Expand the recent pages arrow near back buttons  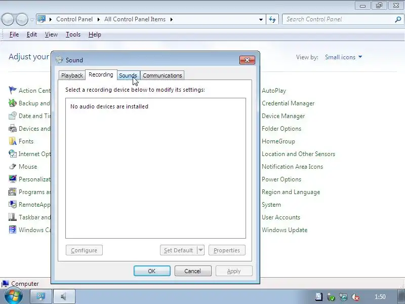tap(32, 19)
